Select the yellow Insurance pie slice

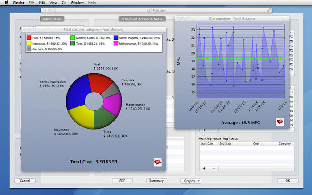pyautogui.click(x=82, y=117)
